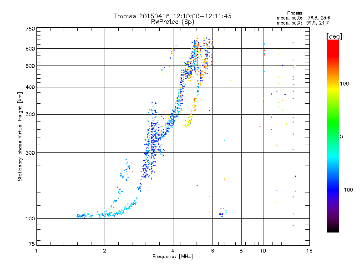Click the subtitle 'RwPretec (8p)'

tap(172, 22)
